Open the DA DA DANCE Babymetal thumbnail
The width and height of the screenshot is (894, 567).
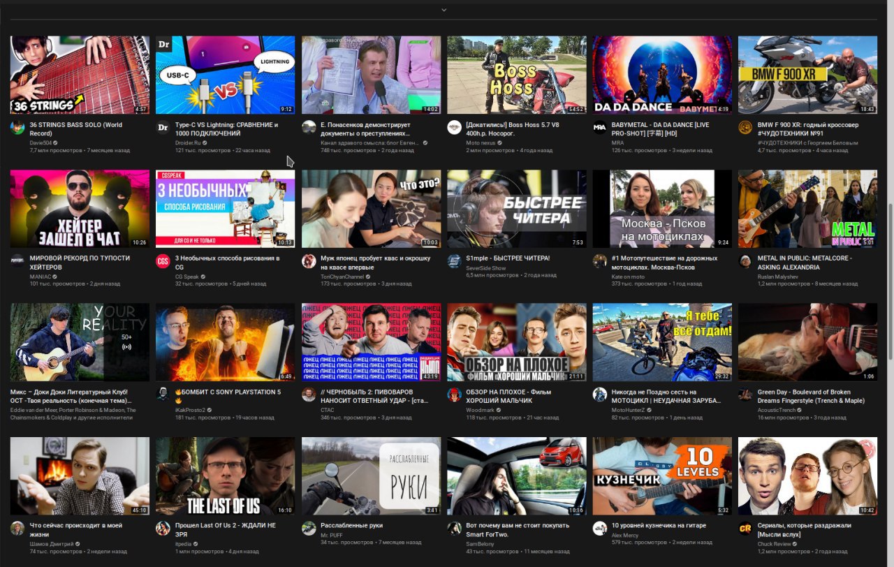[662, 75]
